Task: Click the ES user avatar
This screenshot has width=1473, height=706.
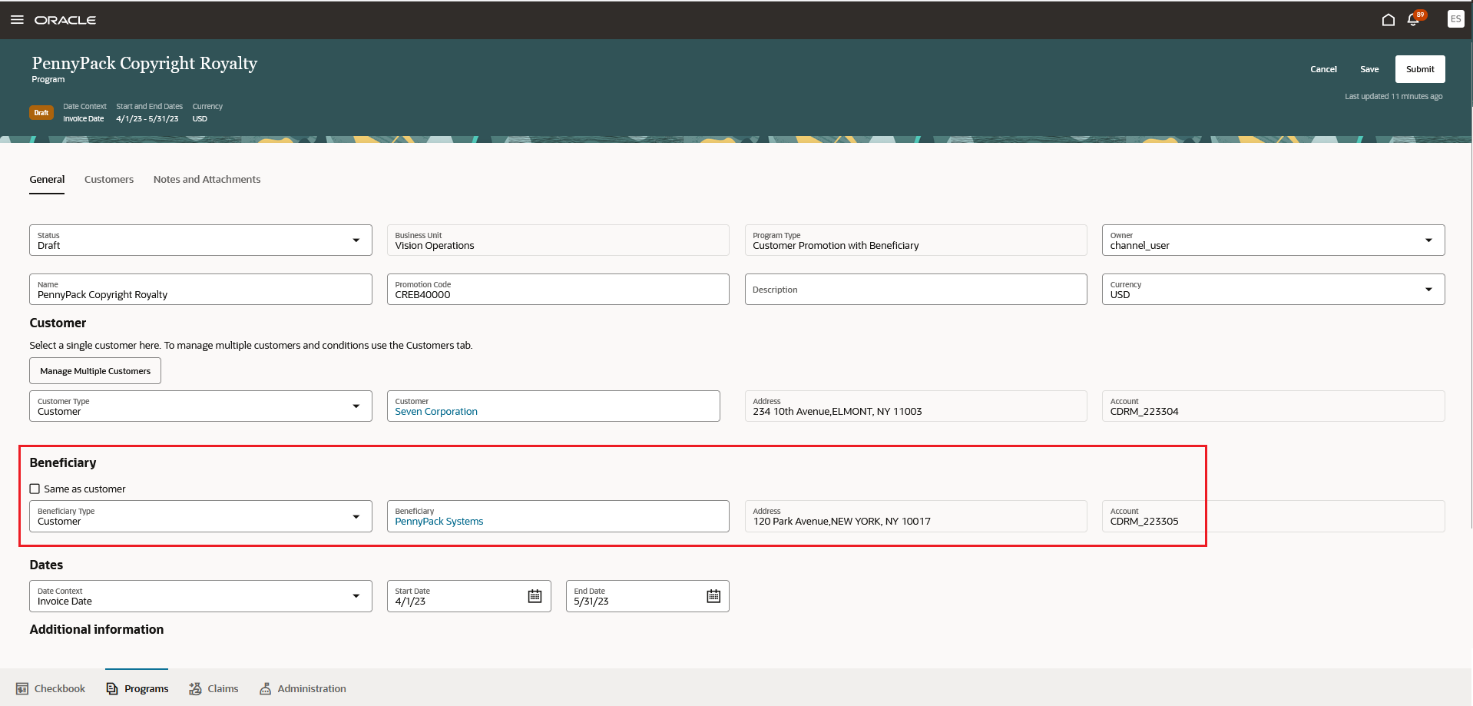Action: [x=1455, y=19]
